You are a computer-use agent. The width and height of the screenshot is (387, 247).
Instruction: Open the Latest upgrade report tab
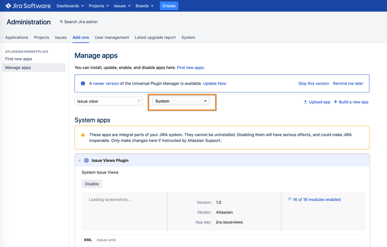pos(155,37)
